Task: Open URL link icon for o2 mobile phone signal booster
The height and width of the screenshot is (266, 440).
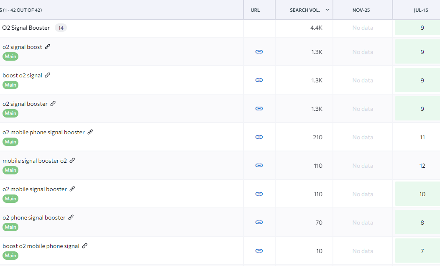Action: tap(259, 137)
